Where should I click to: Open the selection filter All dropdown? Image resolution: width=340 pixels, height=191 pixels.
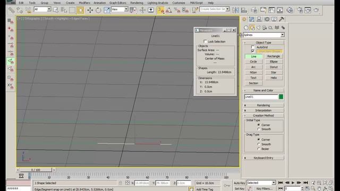(49, 9)
